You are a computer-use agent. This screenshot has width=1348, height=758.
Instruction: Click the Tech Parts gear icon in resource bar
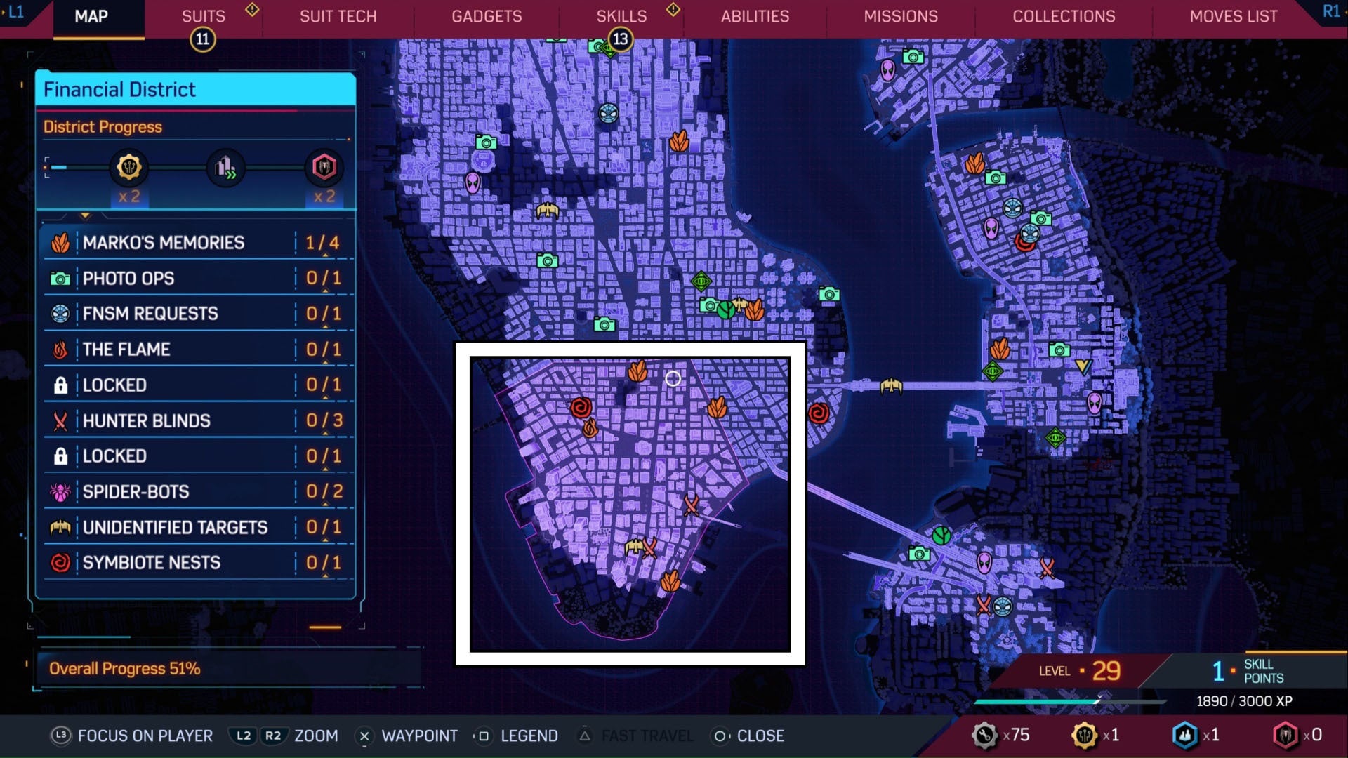coord(986,734)
